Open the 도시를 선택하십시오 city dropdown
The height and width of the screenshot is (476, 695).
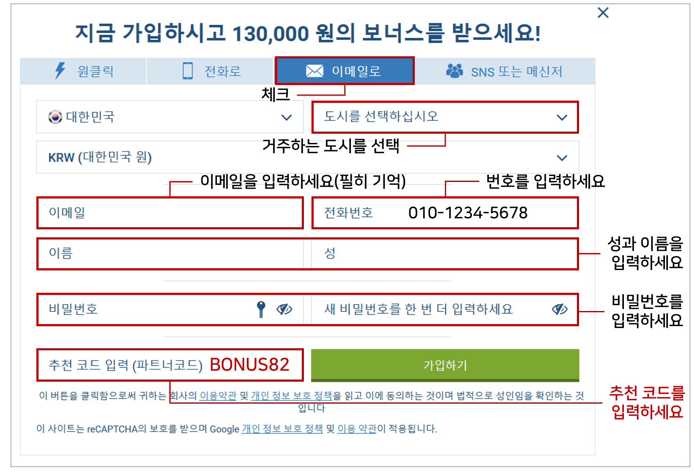tap(445, 117)
